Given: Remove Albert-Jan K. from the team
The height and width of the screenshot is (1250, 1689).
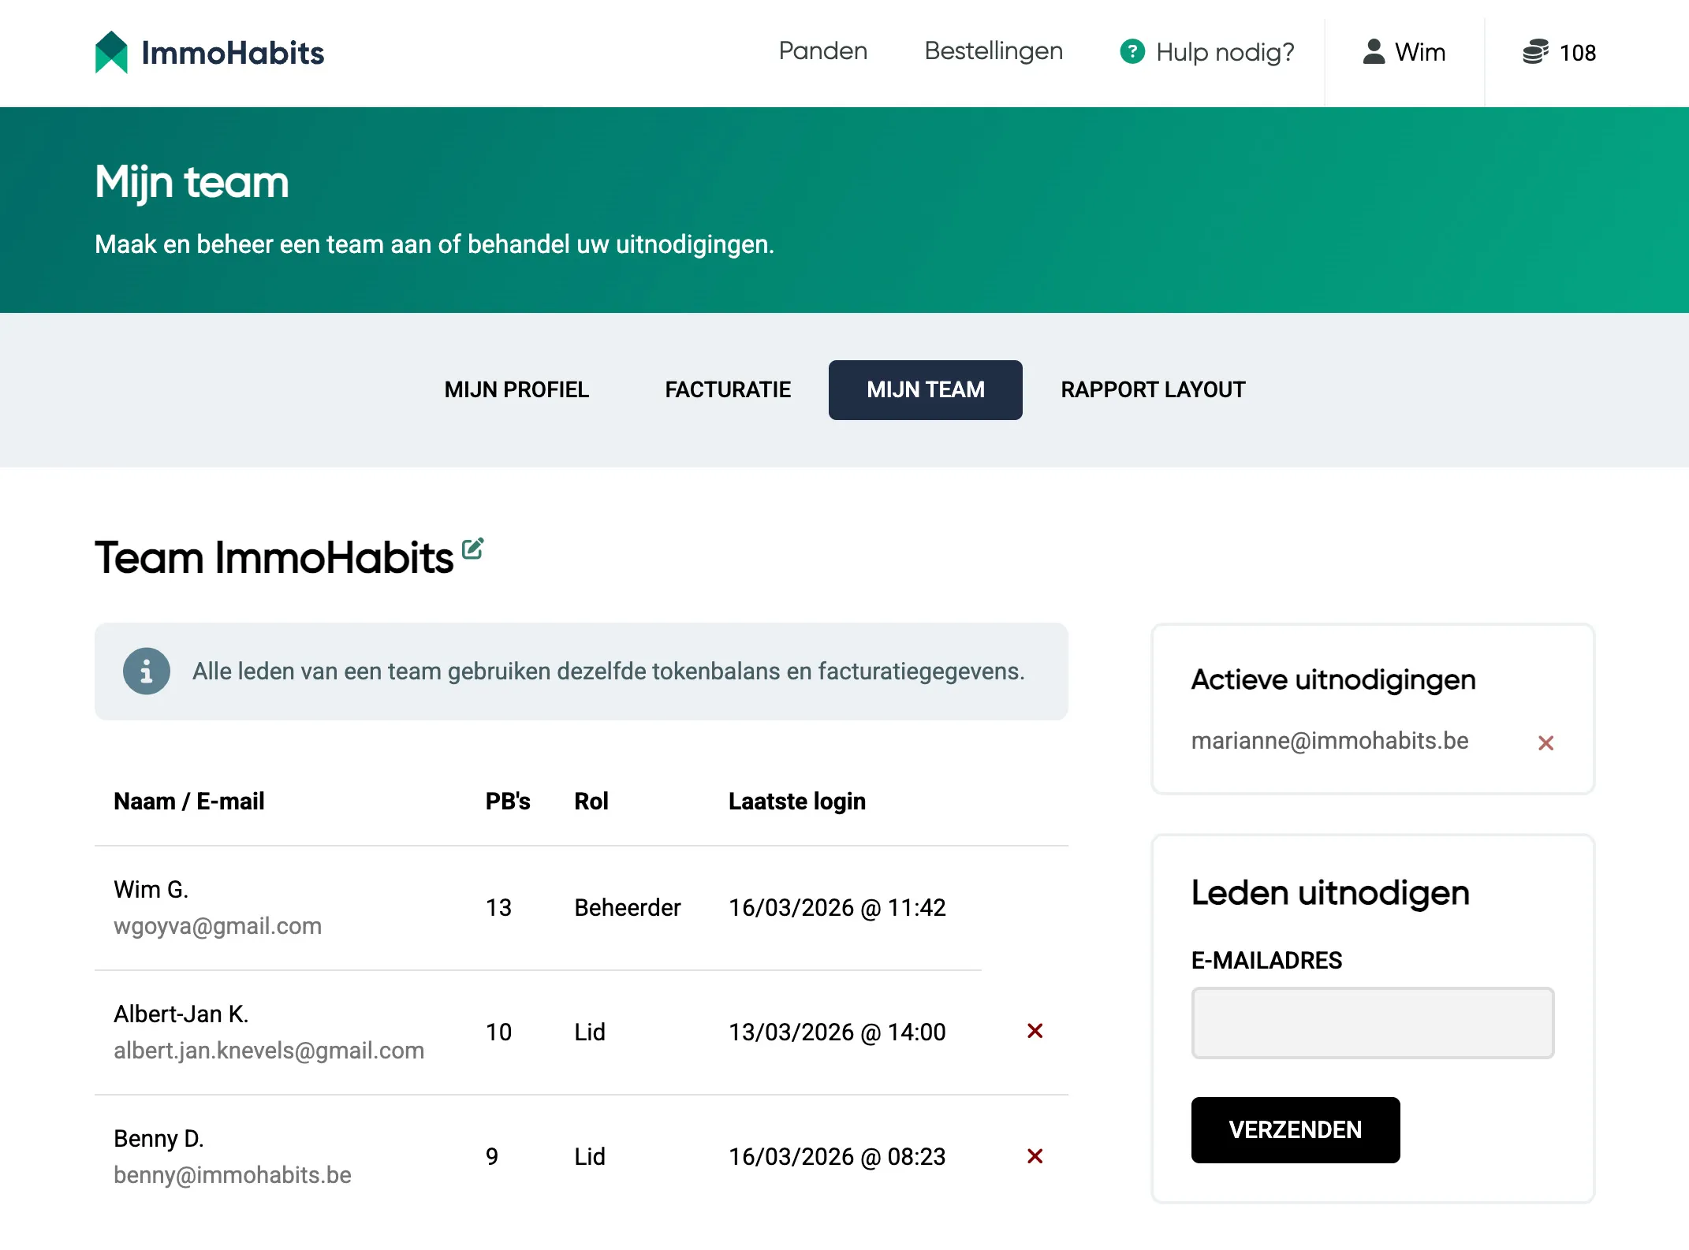Looking at the screenshot, I should point(1035,1031).
